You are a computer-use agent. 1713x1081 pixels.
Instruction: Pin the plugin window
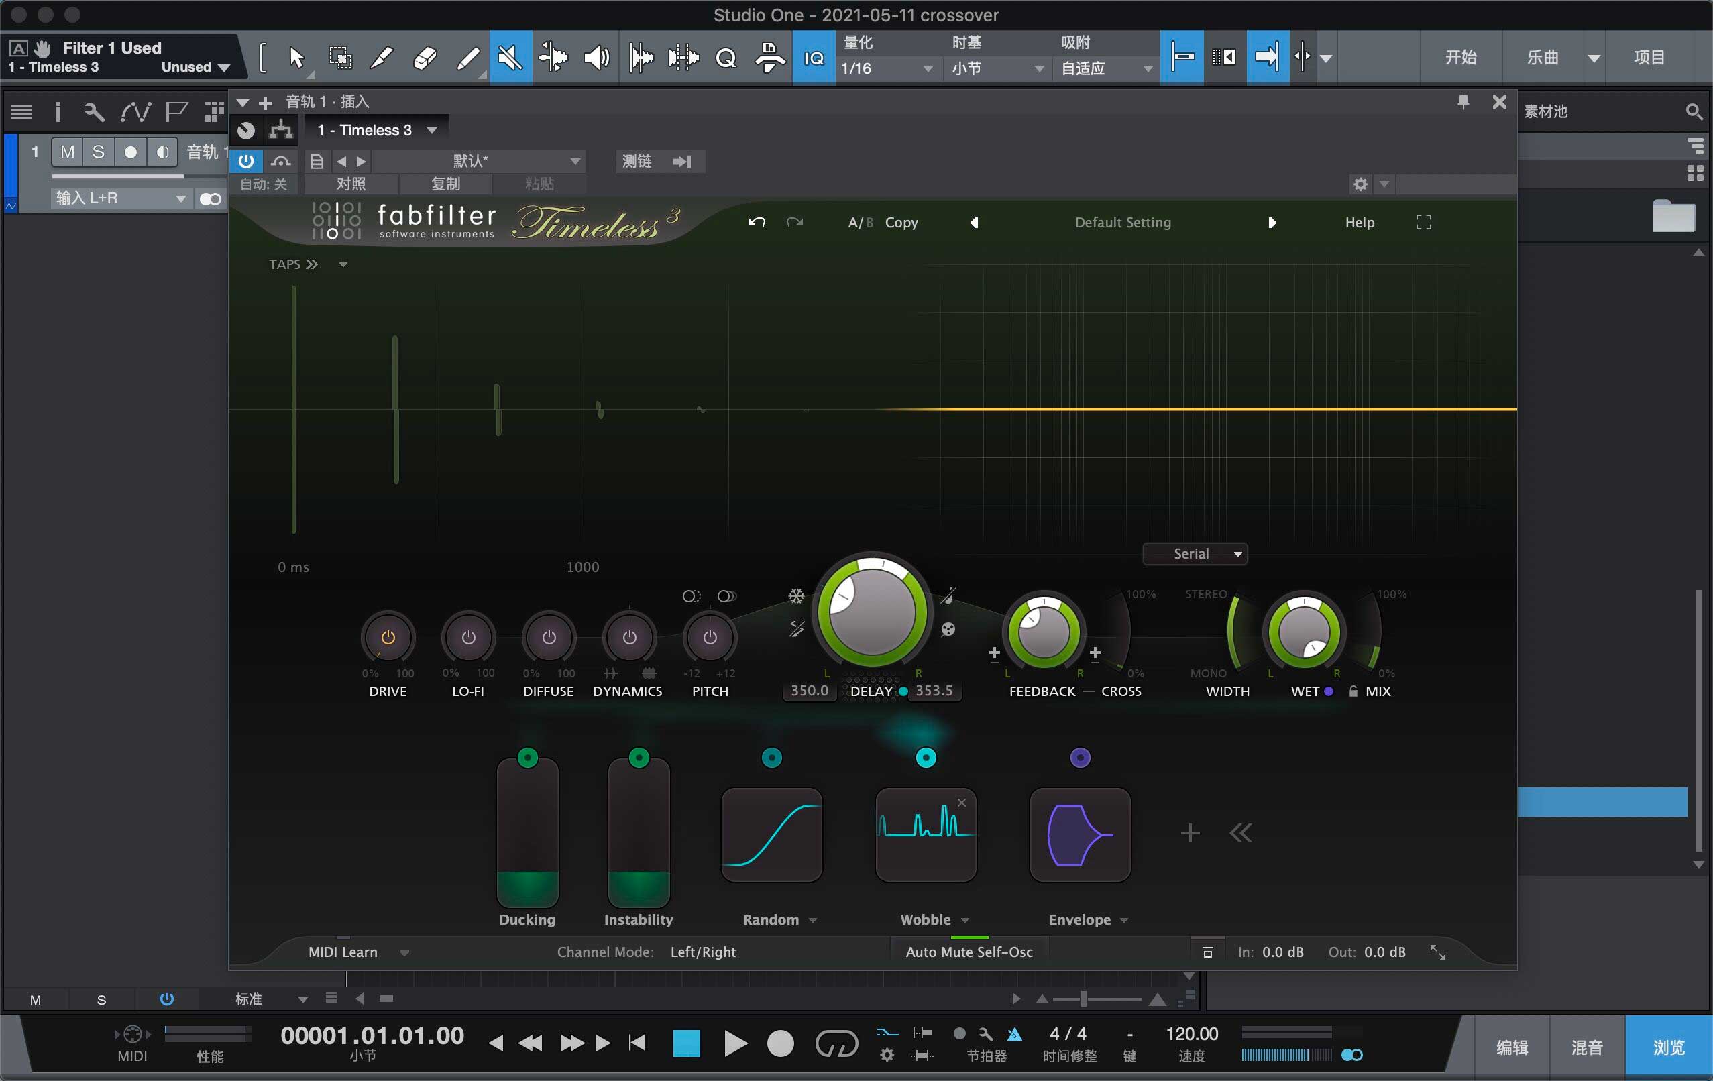[1463, 103]
